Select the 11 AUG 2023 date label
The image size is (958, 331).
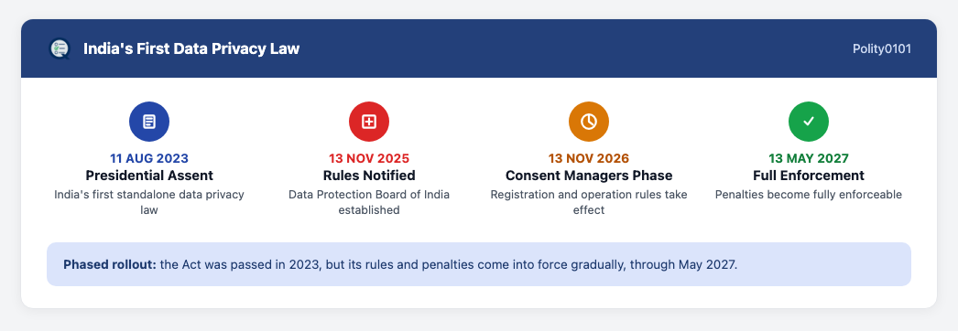tap(149, 158)
